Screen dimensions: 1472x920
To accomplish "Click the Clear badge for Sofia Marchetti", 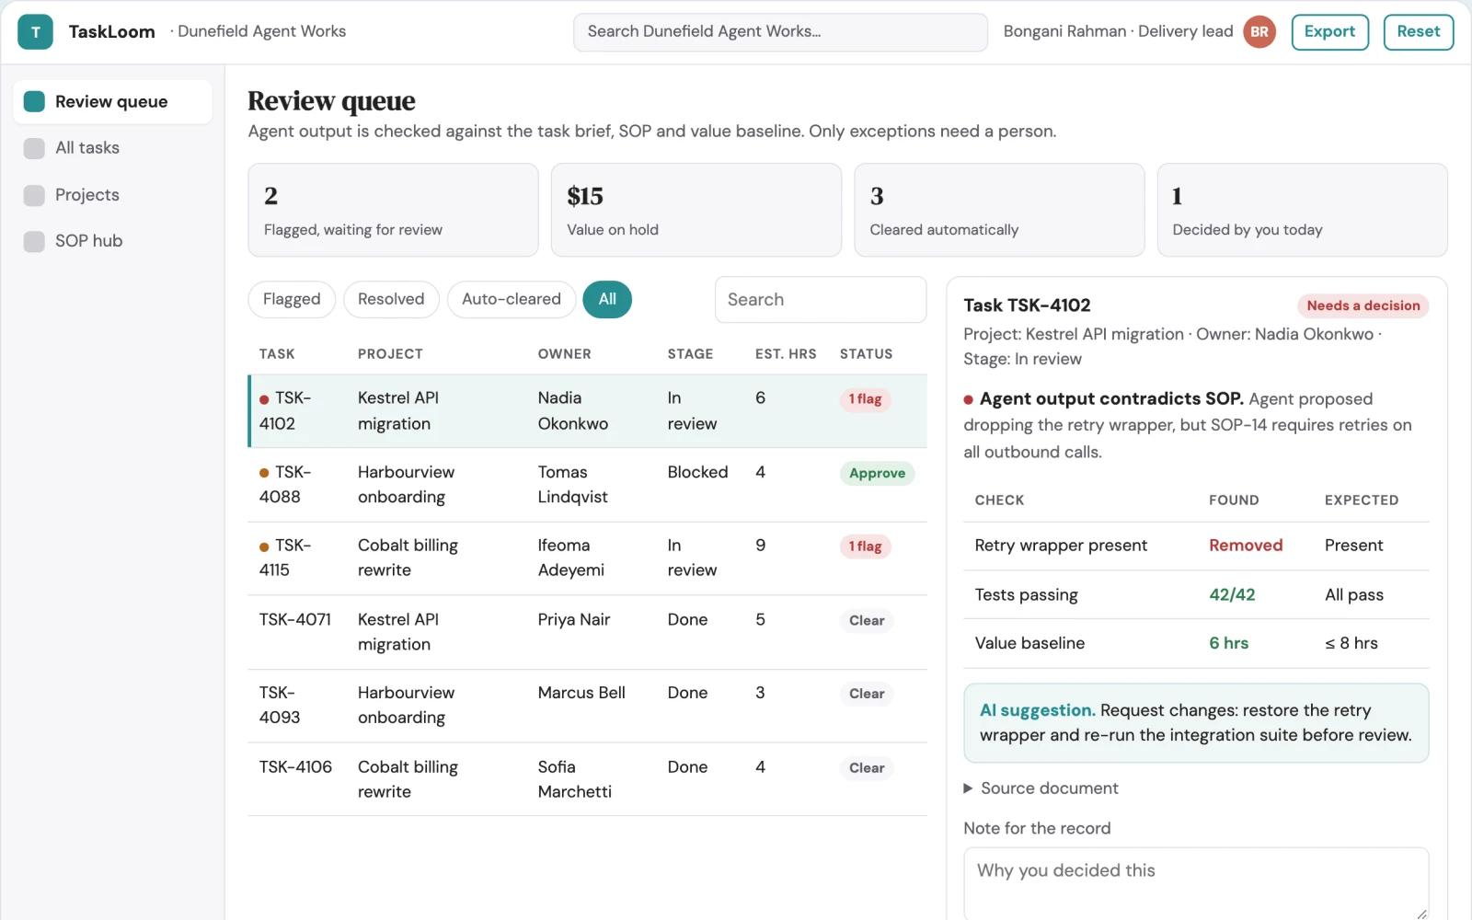I will tap(867, 768).
